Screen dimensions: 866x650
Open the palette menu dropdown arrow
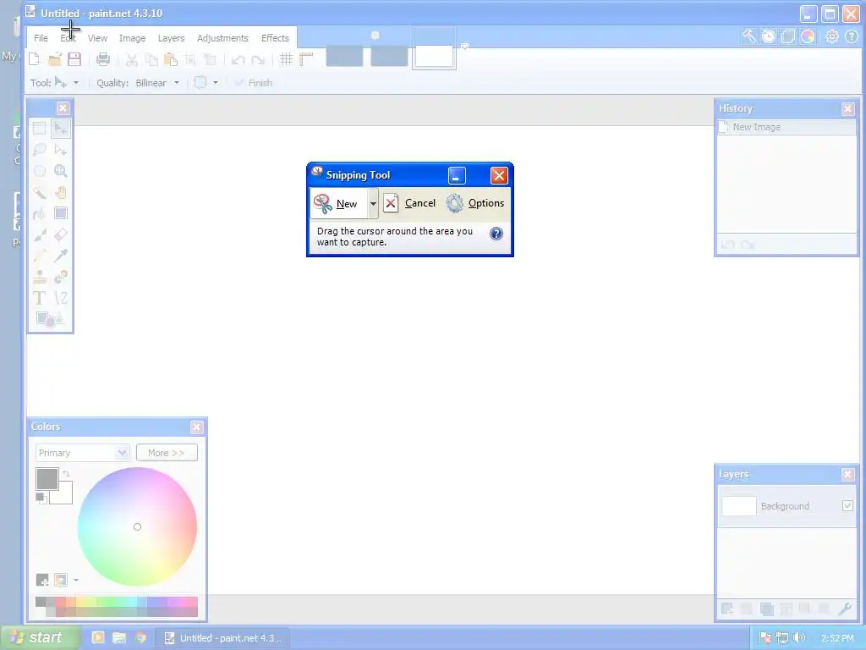click(x=76, y=580)
